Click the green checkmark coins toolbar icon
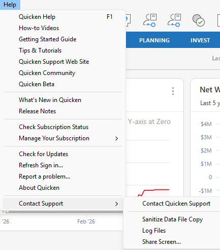This screenshot has height=250, width=220. [x=199, y=20]
